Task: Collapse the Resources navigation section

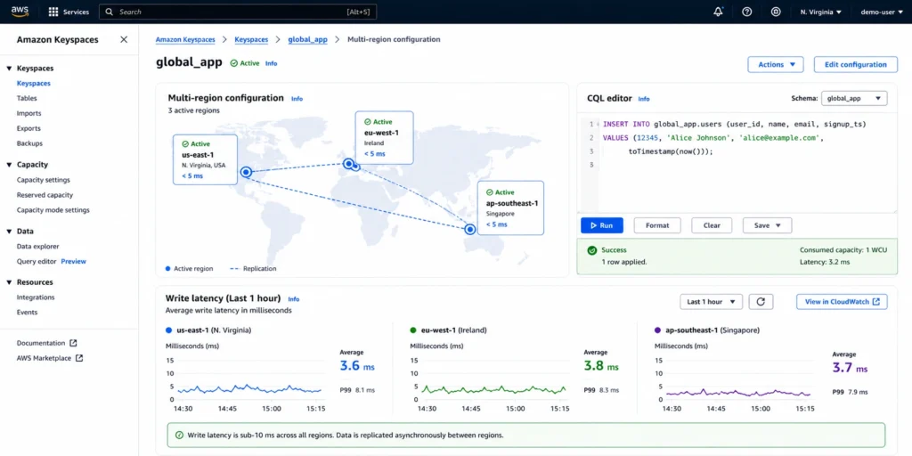Action: point(9,282)
